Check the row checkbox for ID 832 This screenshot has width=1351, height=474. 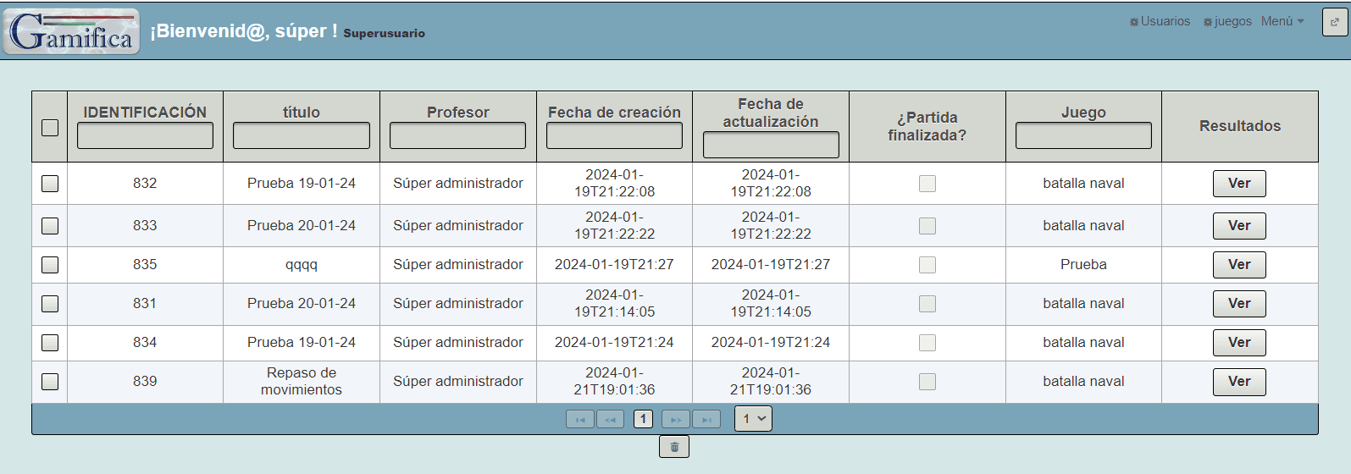50,184
